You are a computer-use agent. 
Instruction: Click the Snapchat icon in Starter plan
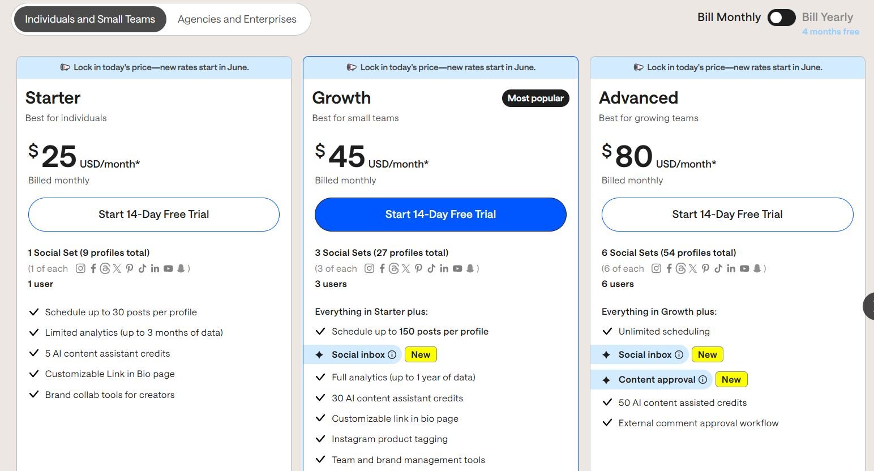click(181, 268)
